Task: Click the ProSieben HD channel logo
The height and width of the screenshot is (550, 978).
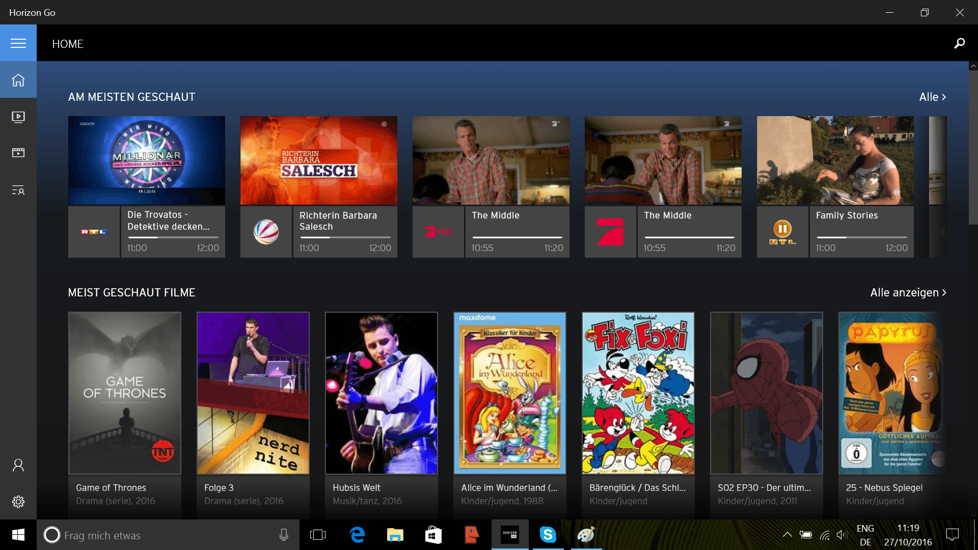Action: [438, 232]
